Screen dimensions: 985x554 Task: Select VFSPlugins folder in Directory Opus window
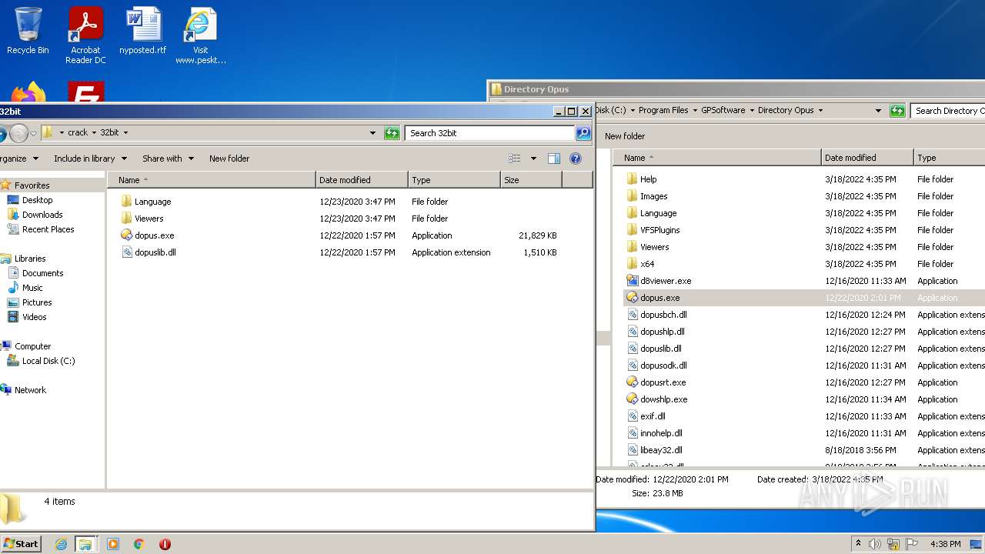click(x=659, y=230)
